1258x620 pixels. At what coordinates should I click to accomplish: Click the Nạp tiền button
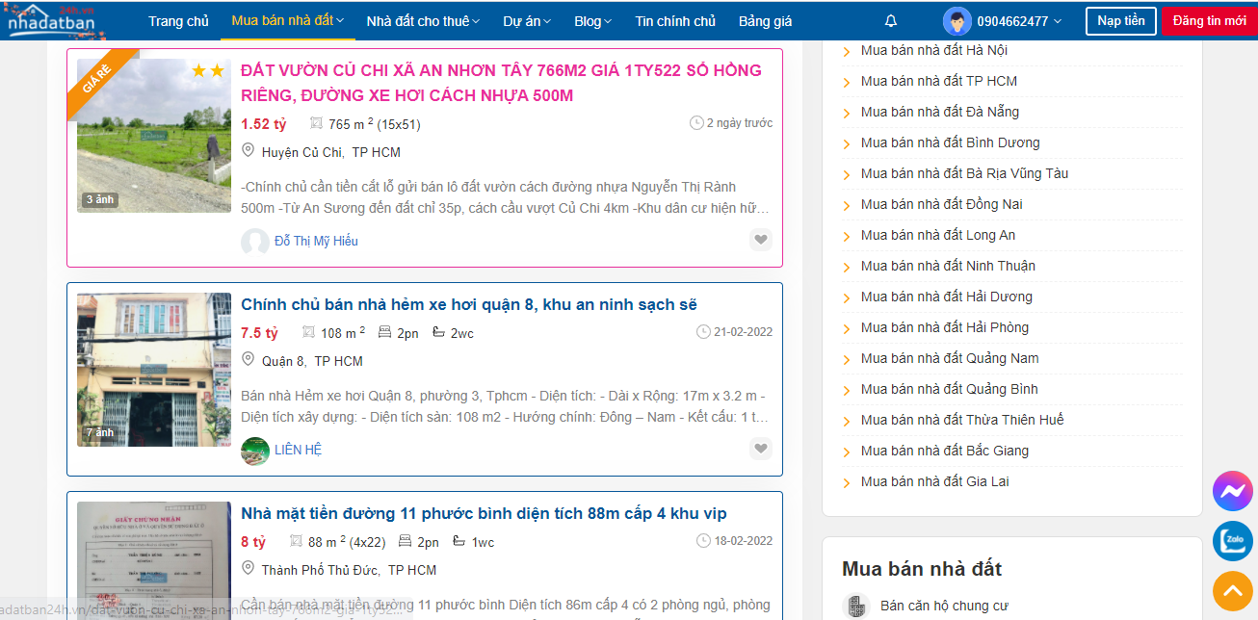[1120, 21]
